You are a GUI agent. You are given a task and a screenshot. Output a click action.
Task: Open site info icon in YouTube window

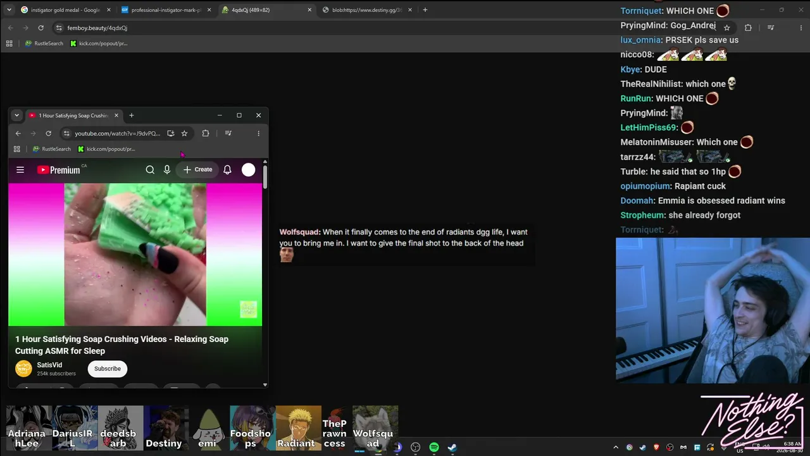click(66, 133)
